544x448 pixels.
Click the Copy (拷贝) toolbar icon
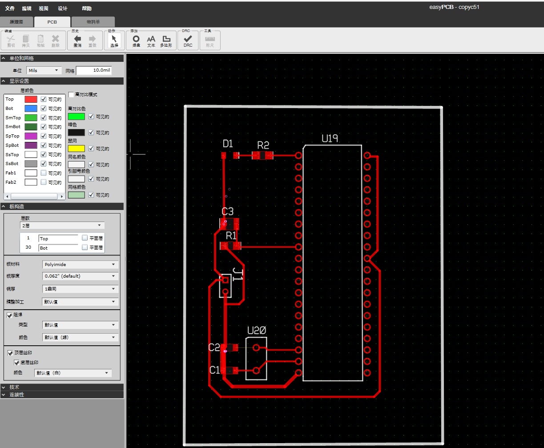(x=26, y=39)
